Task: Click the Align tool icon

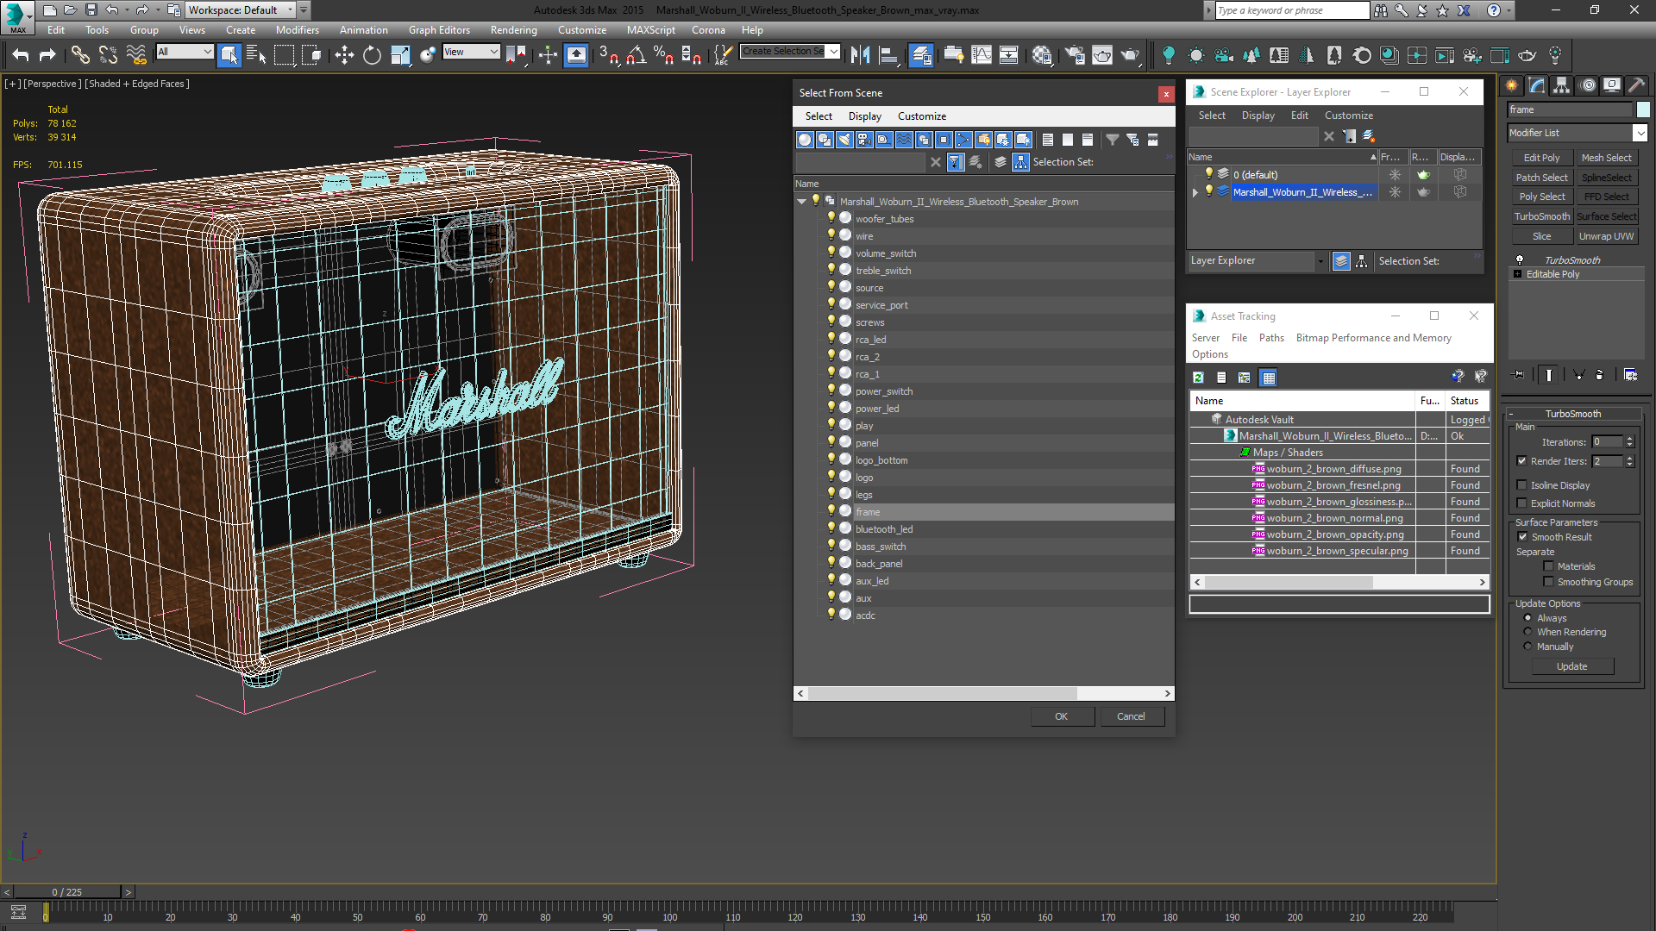Action: click(888, 55)
